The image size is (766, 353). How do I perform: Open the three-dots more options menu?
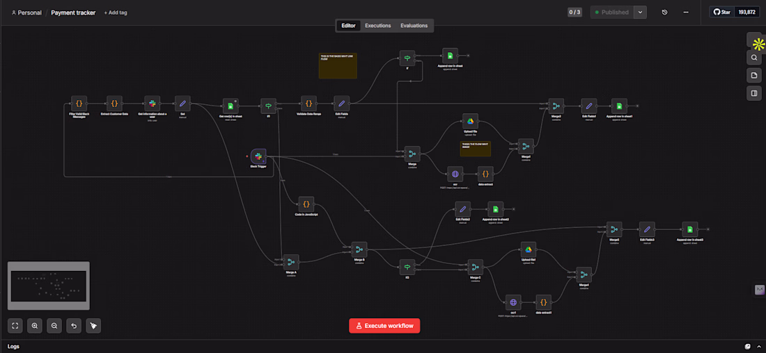coord(686,13)
